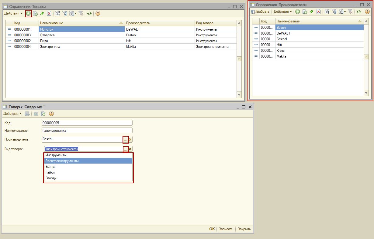Open filter history dropdown in Производители toolbar

pos(342,12)
